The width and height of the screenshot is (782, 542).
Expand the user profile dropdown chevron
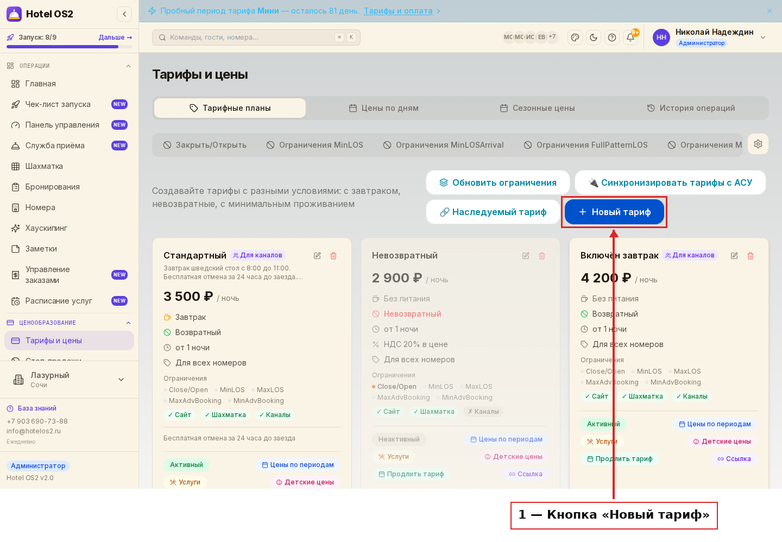(x=763, y=37)
